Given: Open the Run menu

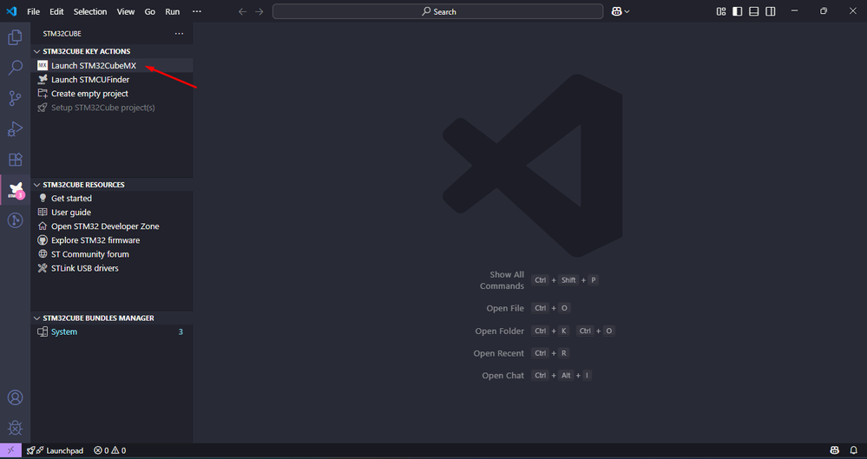Looking at the screenshot, I should point(173,11).
